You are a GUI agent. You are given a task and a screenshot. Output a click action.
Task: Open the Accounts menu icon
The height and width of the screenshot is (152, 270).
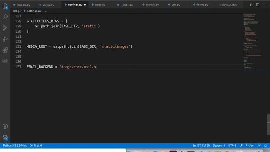click(5, 126)
